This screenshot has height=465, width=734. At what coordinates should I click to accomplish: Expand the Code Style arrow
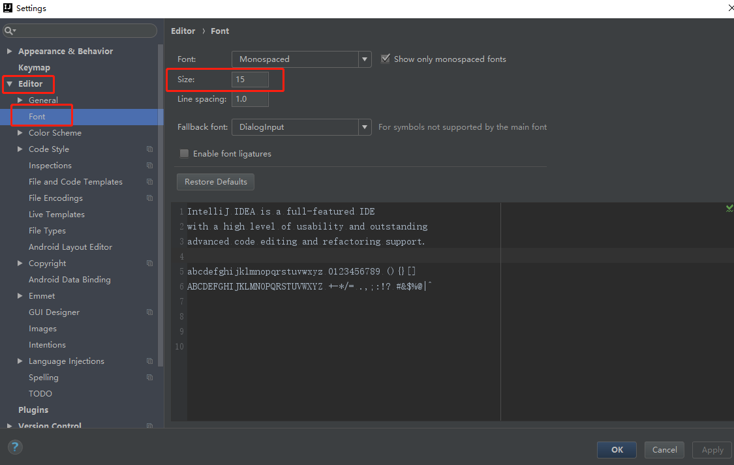coord(20,149)
